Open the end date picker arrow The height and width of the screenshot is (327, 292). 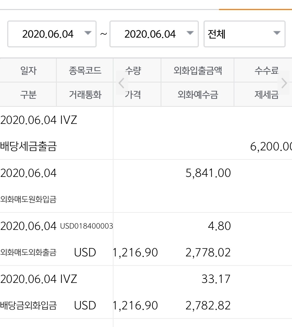190,33
